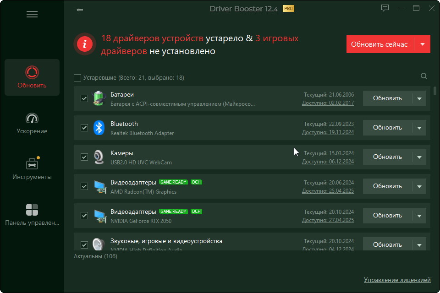
Task: Click Текущий: 22.09.2023 date text
Action: tap(329, 124)
